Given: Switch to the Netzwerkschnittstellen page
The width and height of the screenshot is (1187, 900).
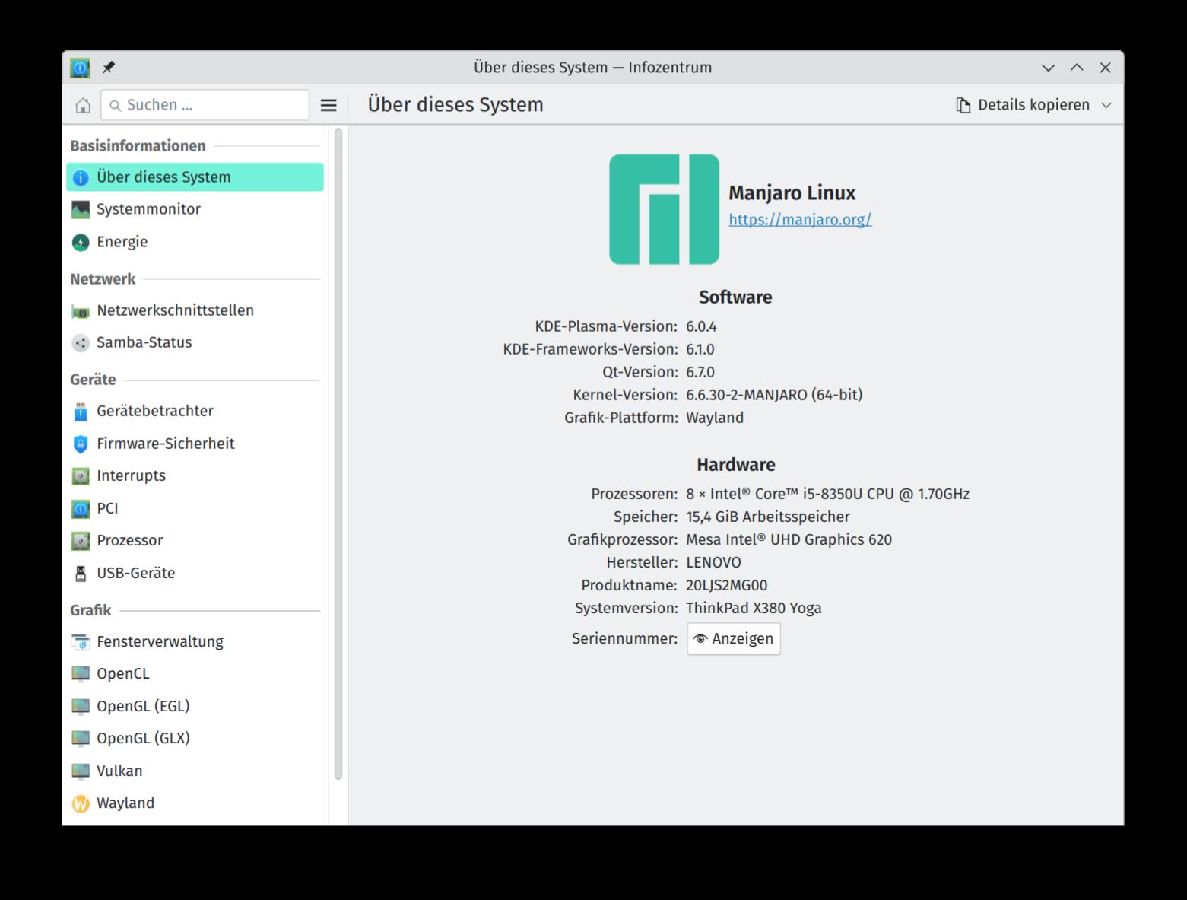Looking at the screenshot, I should [x=175, y=310].
